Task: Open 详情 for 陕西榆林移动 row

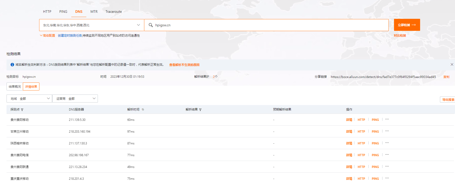Action: tap(349, 143)
